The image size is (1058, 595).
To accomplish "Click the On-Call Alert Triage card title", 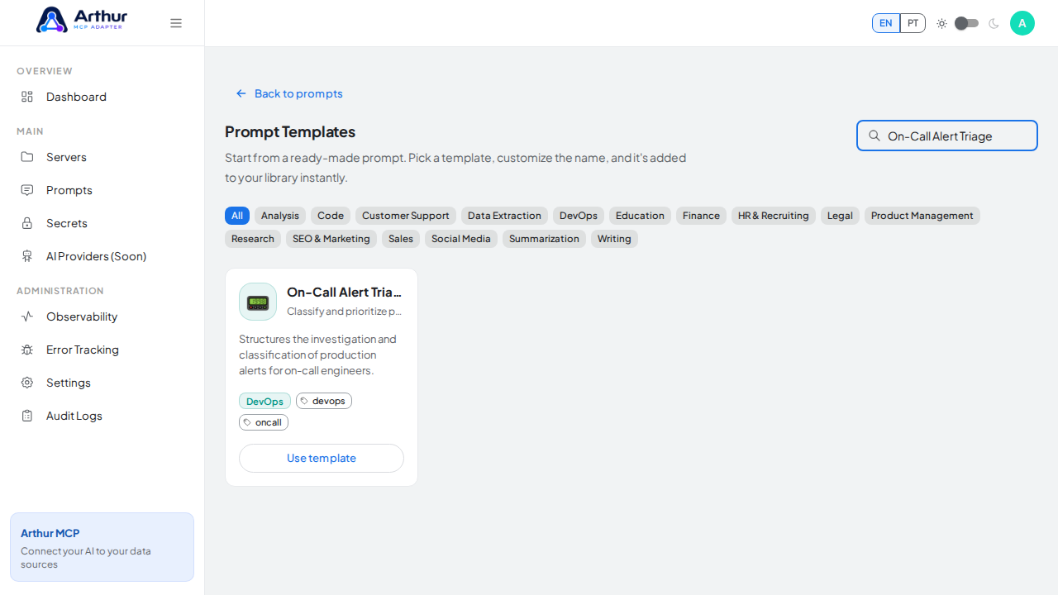I will click(x=345, y=292).
